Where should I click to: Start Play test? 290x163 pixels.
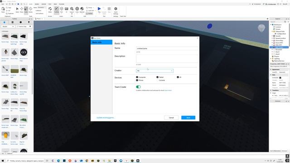99,10
